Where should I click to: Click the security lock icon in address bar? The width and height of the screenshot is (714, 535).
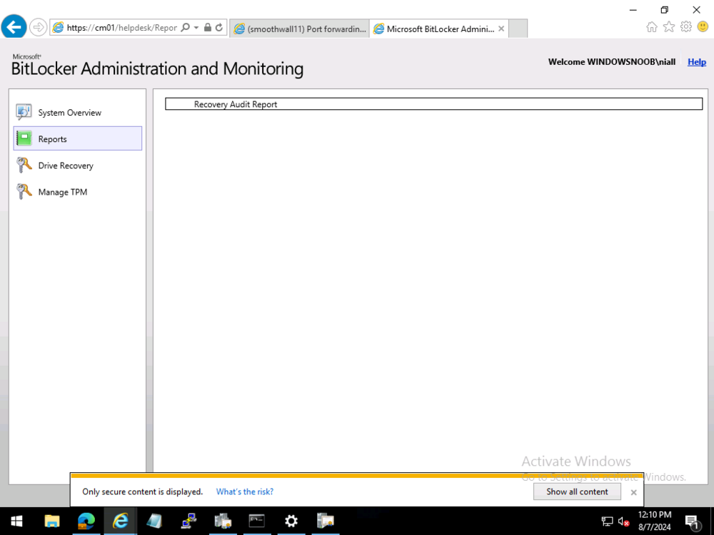[x=208, y=27]
